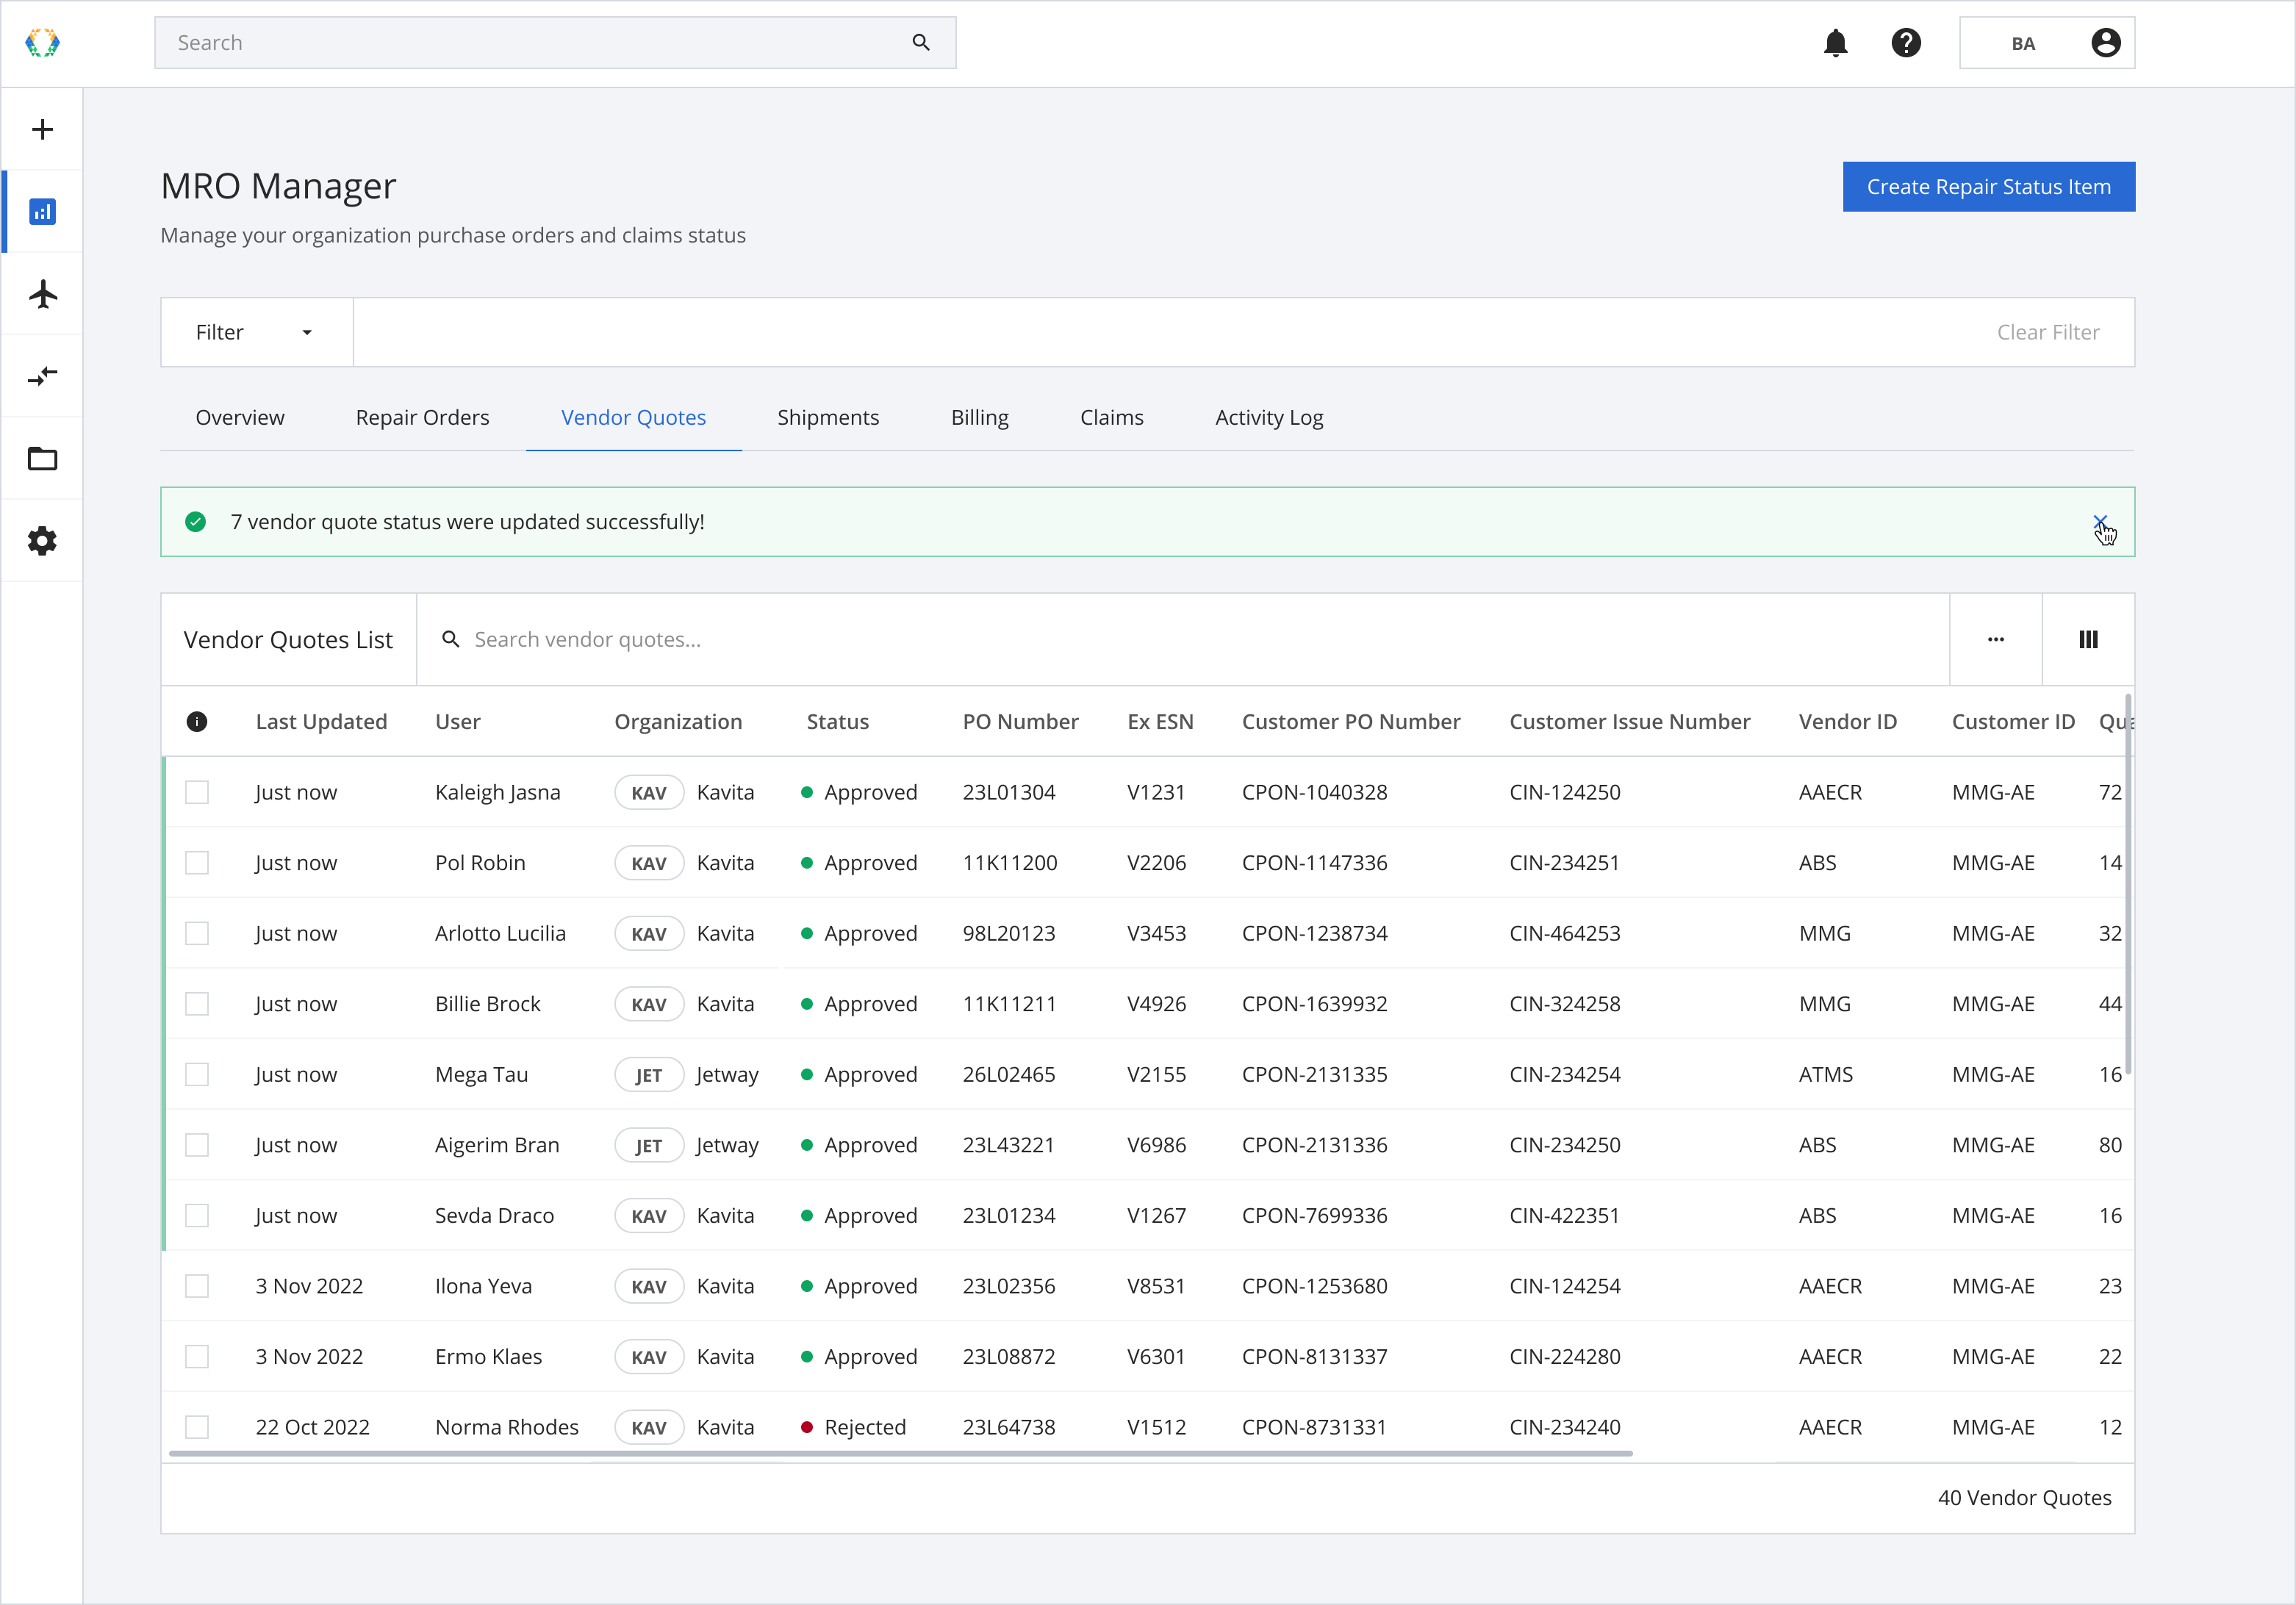
Task: Check the Ermo Klaes row checkbox
Action: tap(197, 1357)
